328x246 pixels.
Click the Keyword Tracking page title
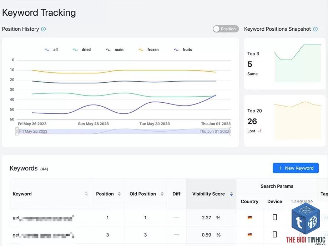click(39, 12)
